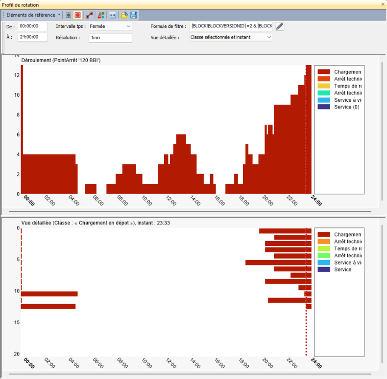Click the Service (0) legend entry in top chart
This screenshot has width=387, height=379.
coord(346,107)
